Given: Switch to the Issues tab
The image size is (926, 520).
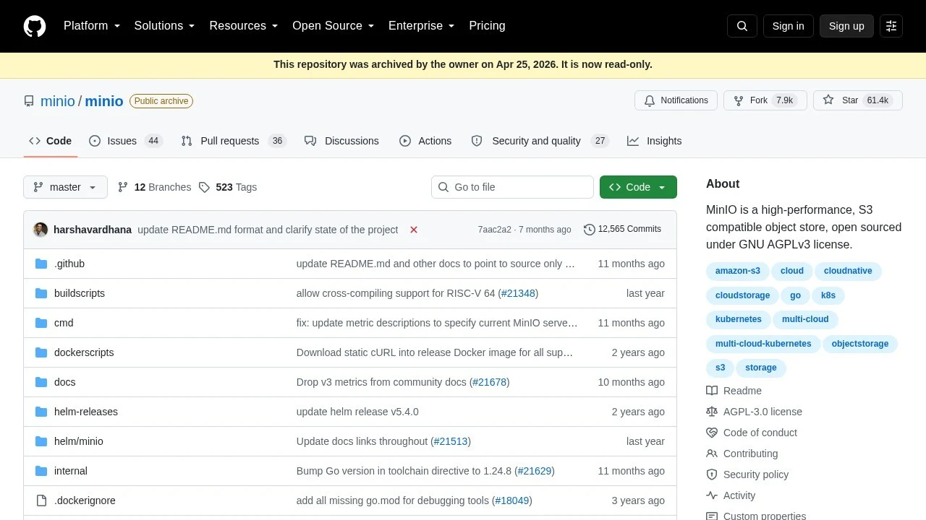Looking at the screenshot, I should pyautogui.click(x=126, y=141).
